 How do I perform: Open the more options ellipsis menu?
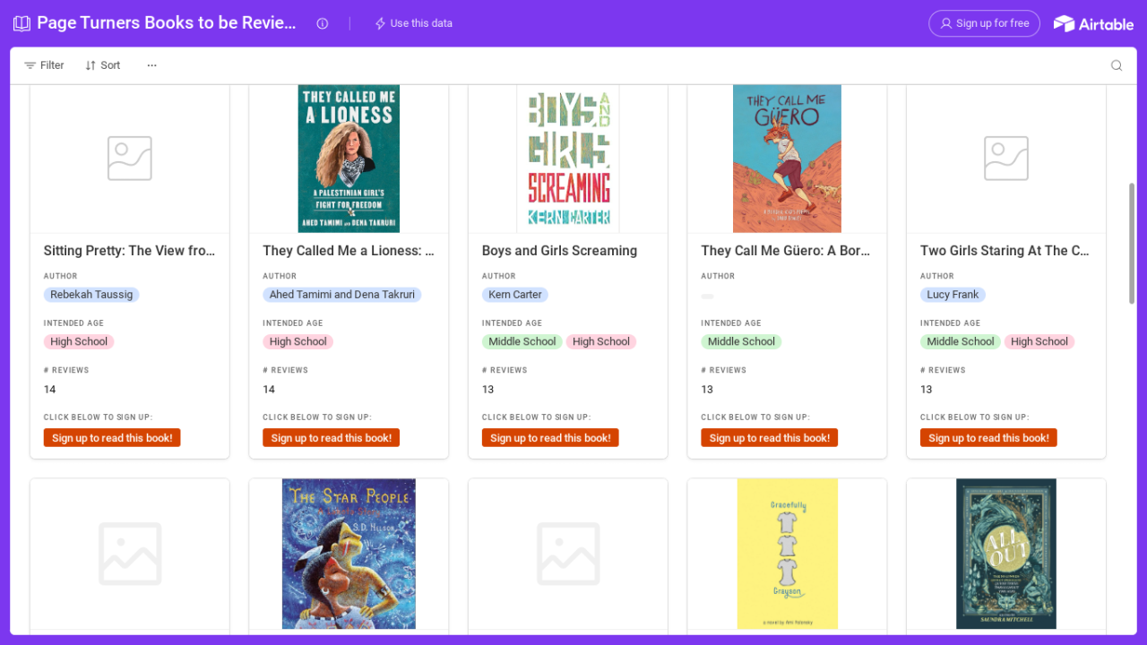pyautogui.click(x=152, y=65)
